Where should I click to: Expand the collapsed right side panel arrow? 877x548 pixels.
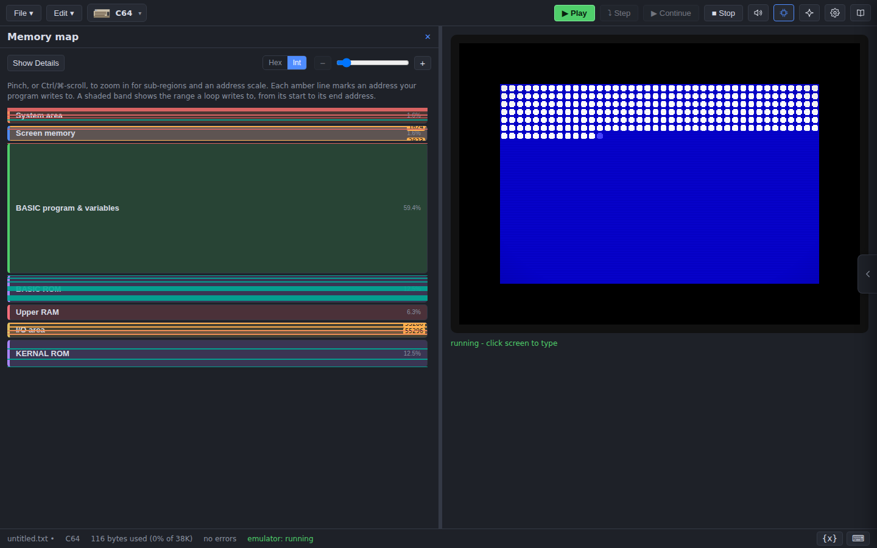[x=867, y=274]
